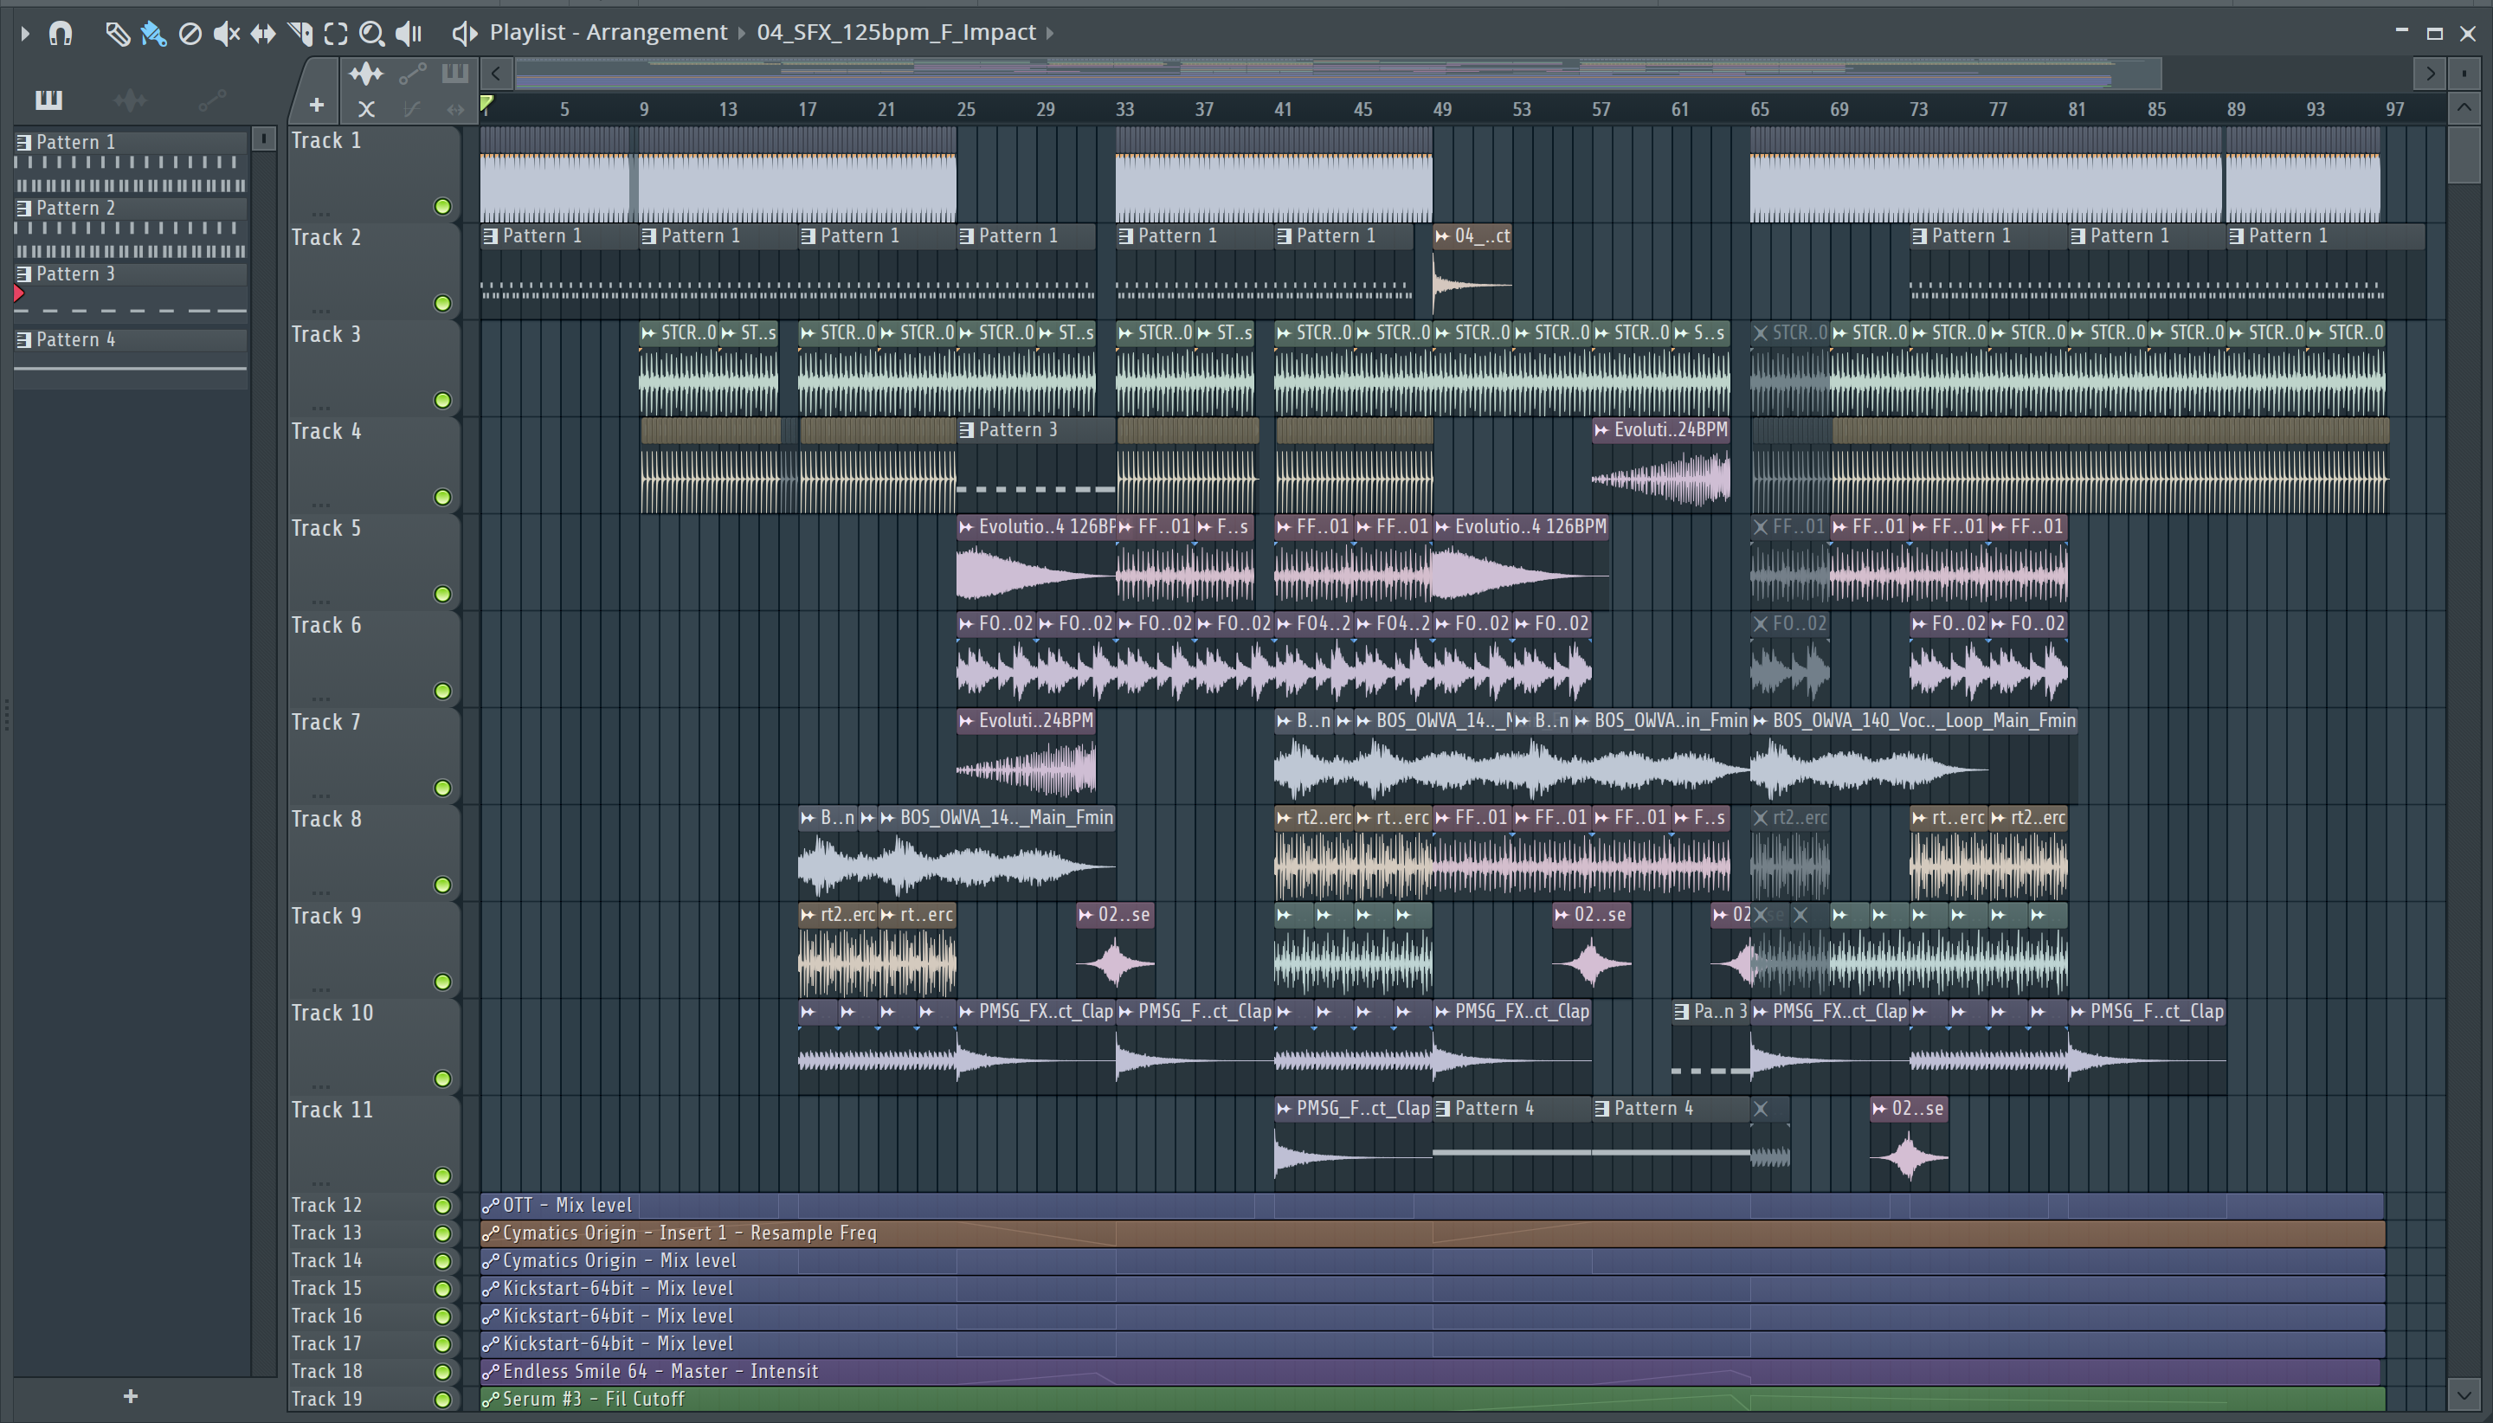Viewport: 2493px width, 1423px height.
Task: Open Cymatics Origin Resample Freq clip menu
Action: click(x=490, y=1233)
